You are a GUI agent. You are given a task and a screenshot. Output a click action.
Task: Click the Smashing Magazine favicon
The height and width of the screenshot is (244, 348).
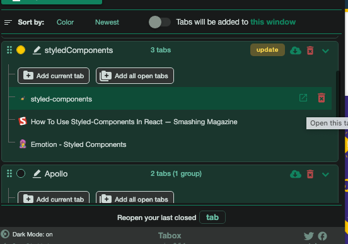click(x=23, y=121)
